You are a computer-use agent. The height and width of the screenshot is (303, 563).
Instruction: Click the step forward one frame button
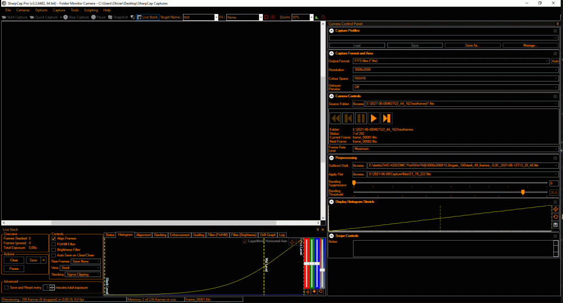(386, 118)
